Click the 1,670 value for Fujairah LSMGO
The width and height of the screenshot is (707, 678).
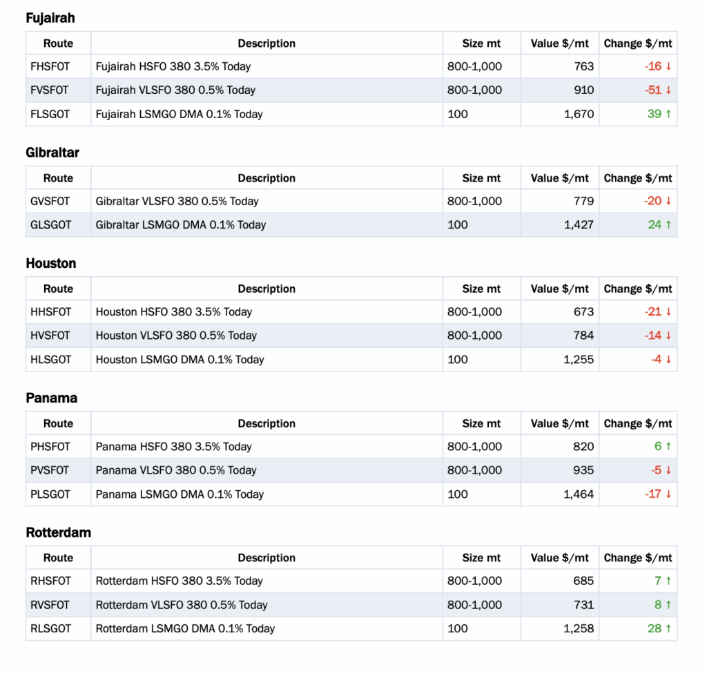point(579,114)
